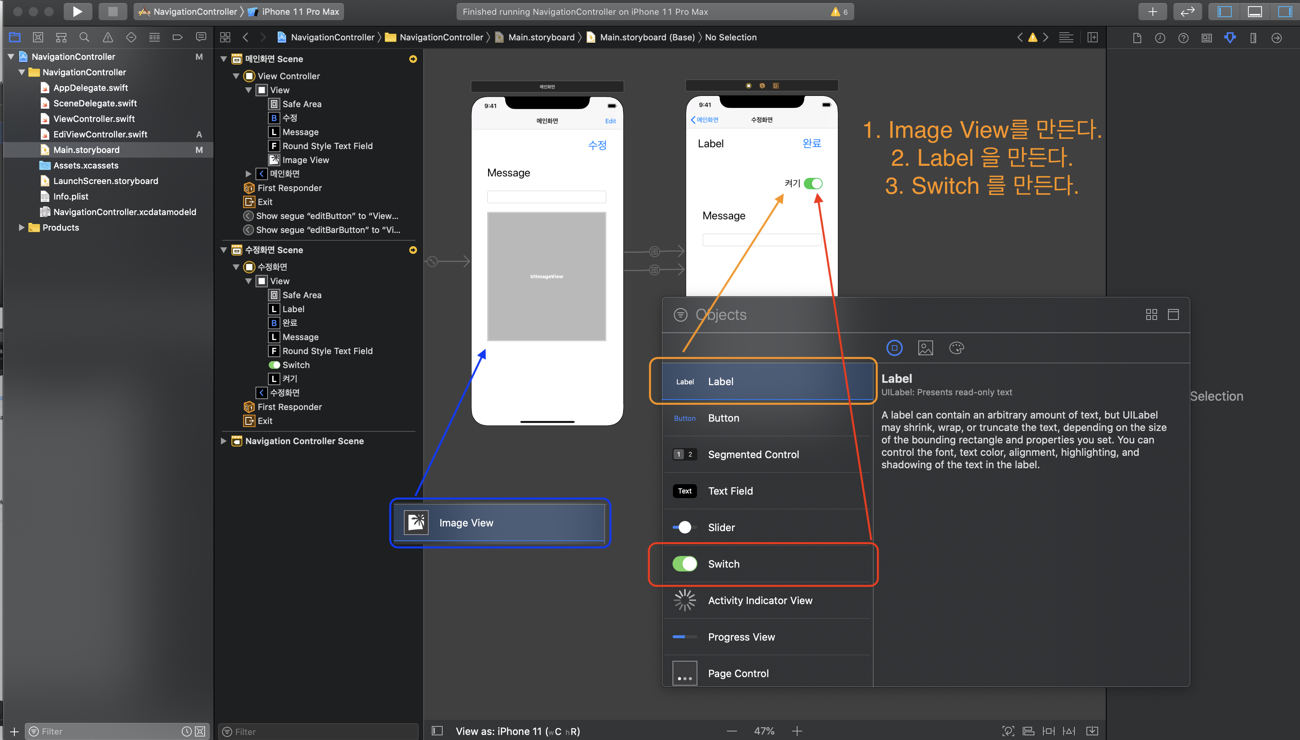1300x740 pixels.
Task: Select ViewController.swift in file navigator
Action: pyautogui.click(x=94, y=118)
